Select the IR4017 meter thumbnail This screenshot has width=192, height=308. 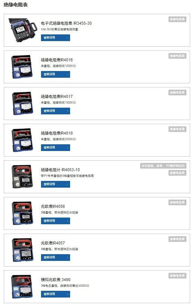coord(22,104)
